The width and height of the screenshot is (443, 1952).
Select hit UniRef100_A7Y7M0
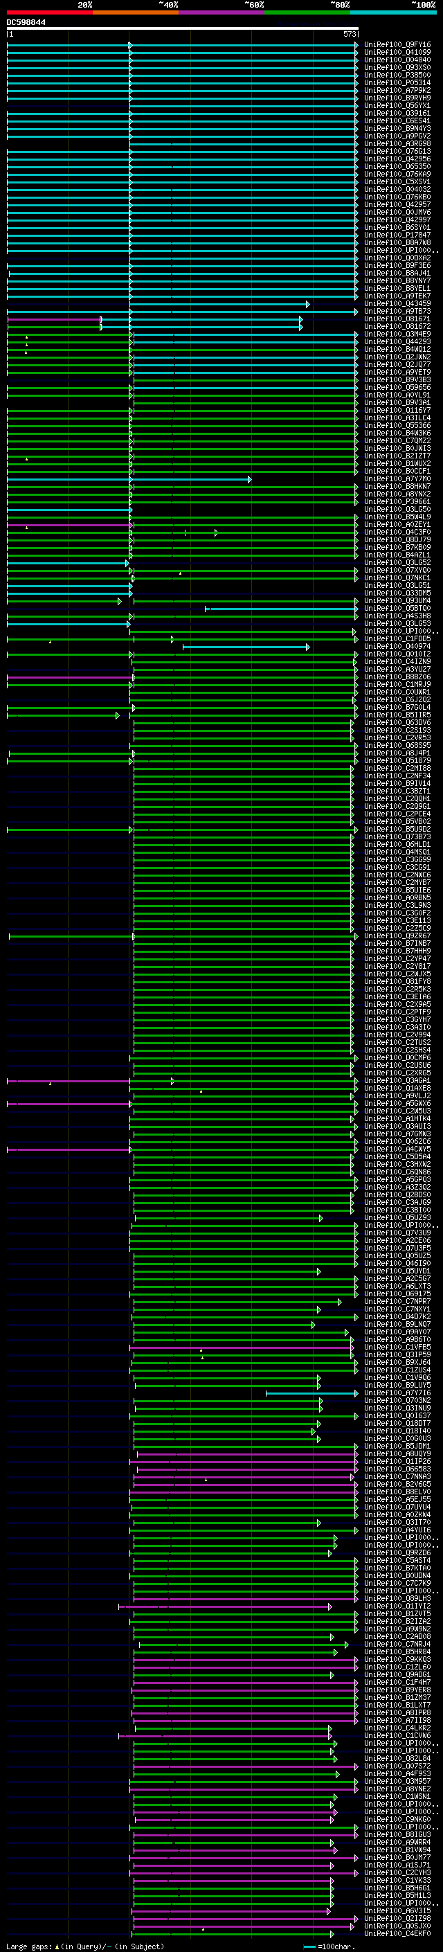pos(397,479)
